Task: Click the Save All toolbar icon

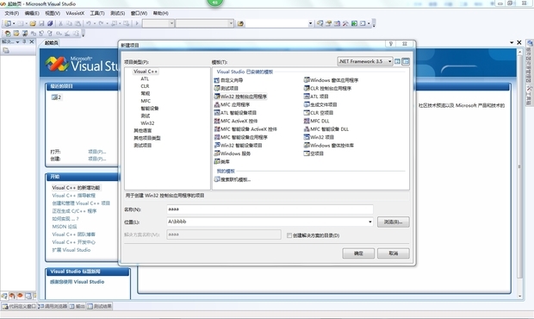Action: point(50,23)
